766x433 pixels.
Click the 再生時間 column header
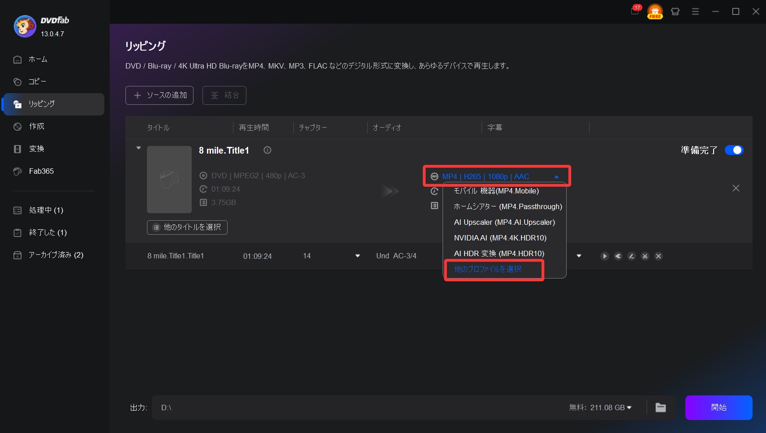click(254, 128)
